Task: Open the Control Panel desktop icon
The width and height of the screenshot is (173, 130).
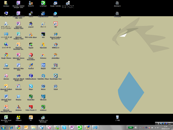Action: 6,36
